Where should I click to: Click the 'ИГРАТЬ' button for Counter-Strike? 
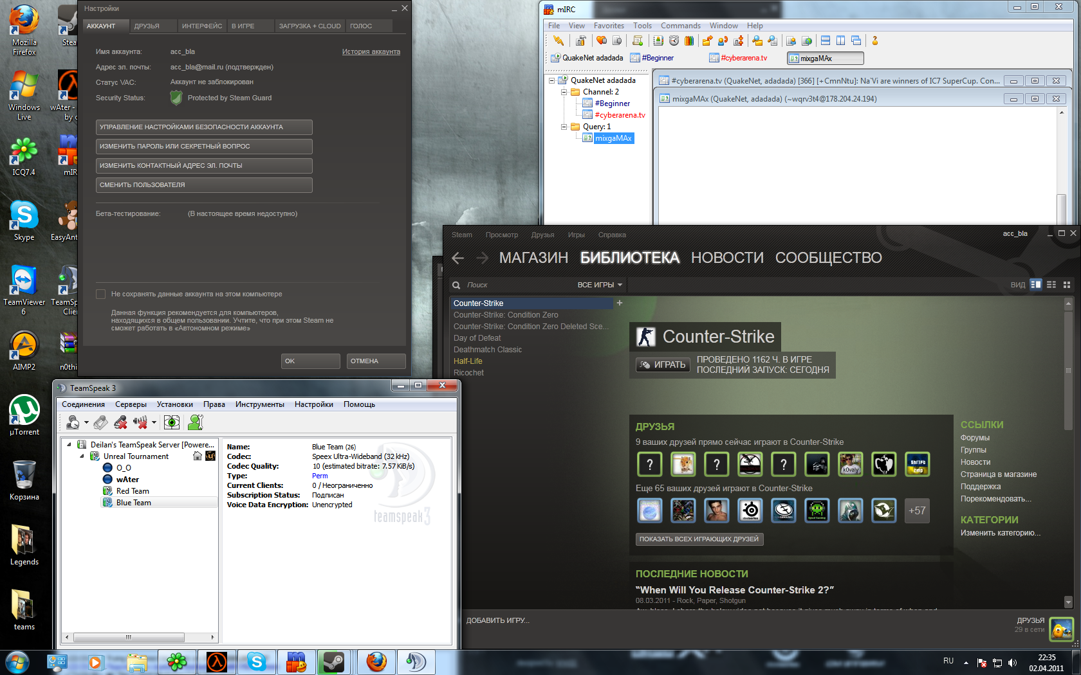[x=662, y=364]
